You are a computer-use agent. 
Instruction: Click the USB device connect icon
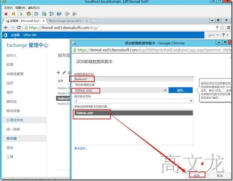[74, 14]
